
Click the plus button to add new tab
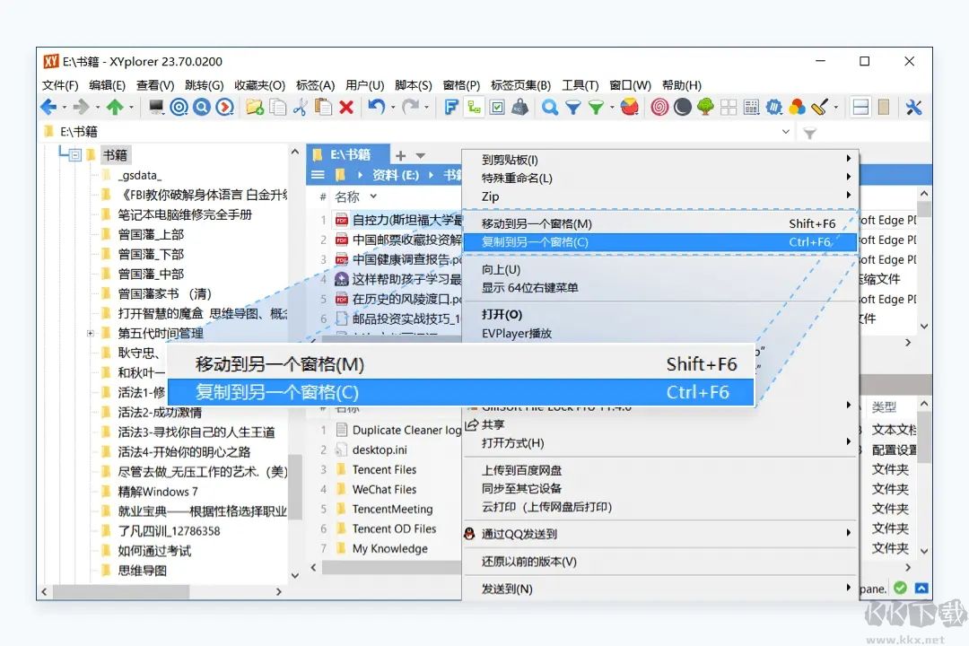click(x=400, y=154)
